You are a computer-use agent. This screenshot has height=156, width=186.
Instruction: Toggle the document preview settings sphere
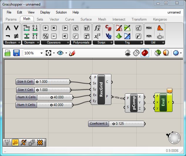coord(166,53)
